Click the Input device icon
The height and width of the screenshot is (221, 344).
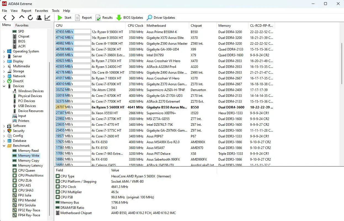(x=15, y=116)
